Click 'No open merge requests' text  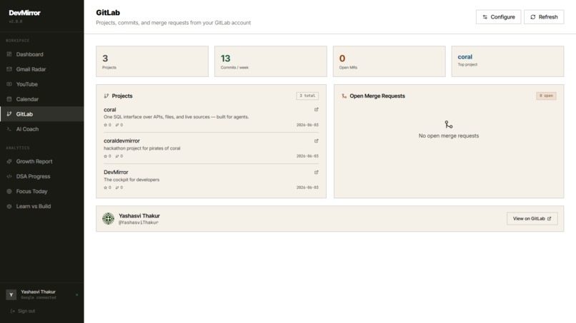point(449,135)
